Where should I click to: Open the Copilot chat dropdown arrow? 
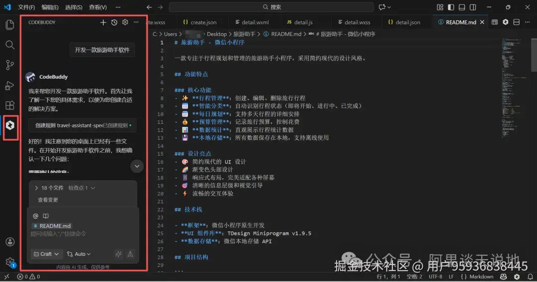point(389,7)
